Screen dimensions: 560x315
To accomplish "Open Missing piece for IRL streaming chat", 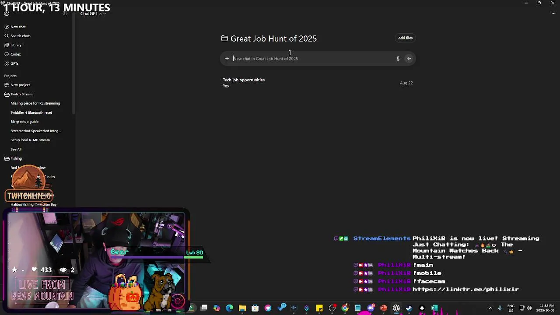I will (35, 103).
